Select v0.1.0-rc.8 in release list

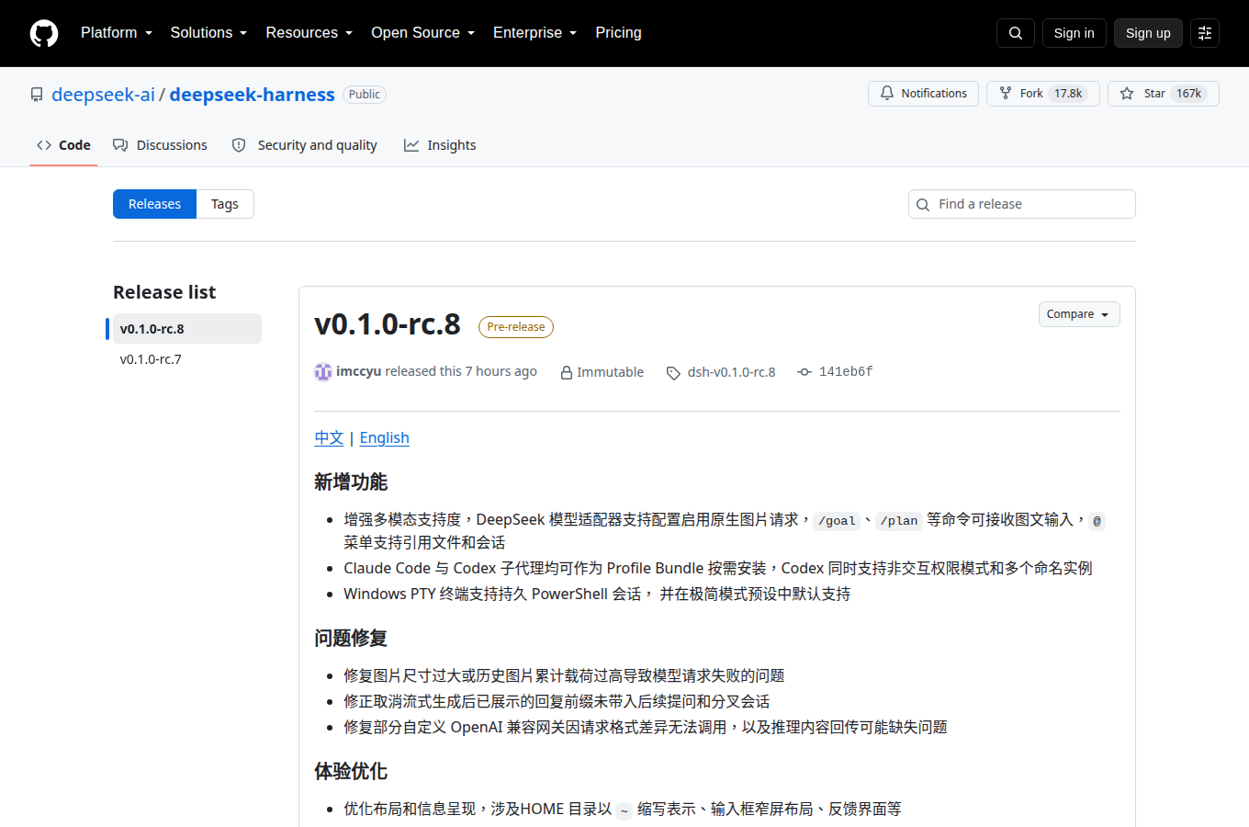pyautogui.click(x=186, y=329)
